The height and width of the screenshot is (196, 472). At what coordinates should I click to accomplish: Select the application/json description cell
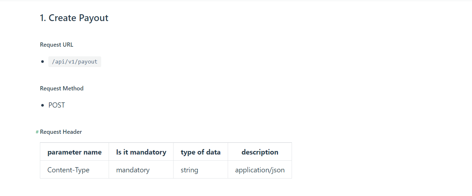point(260,170)
